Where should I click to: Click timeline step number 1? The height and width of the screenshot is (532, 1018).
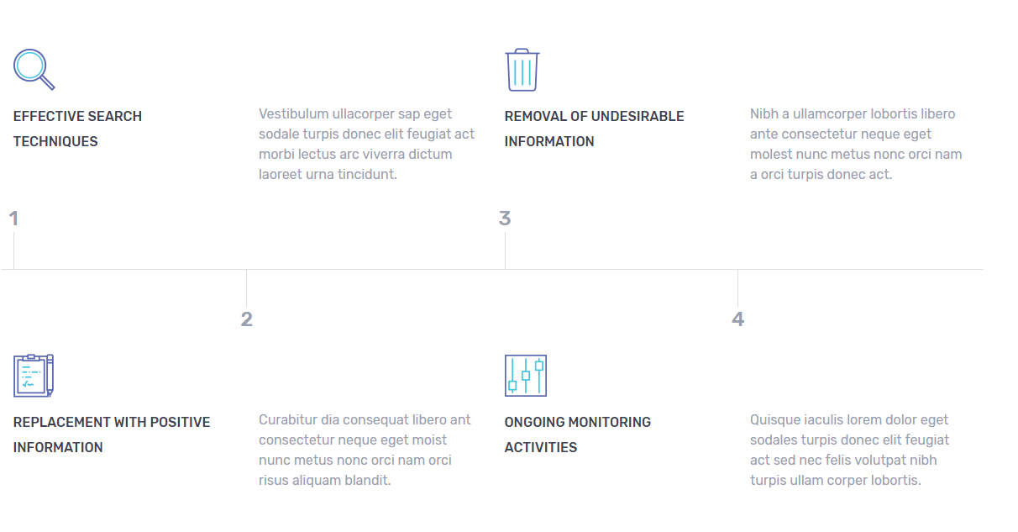pos(13,219)
